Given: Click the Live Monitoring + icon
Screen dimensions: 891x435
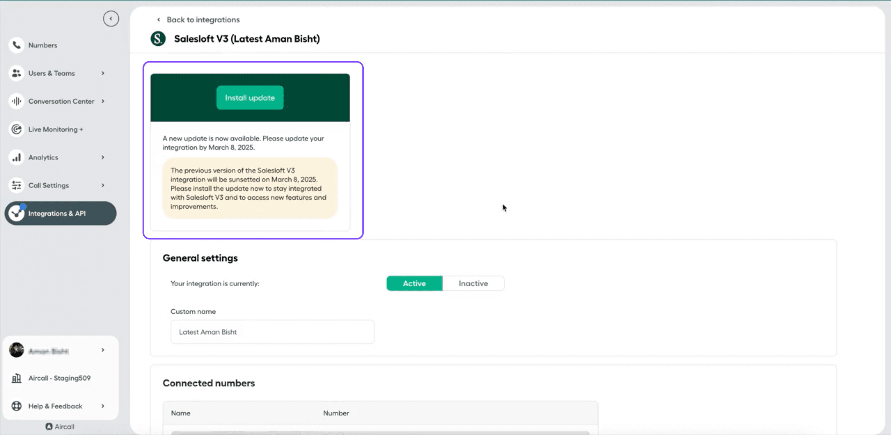Looking at the screenshot, I should tap(16, 129).
